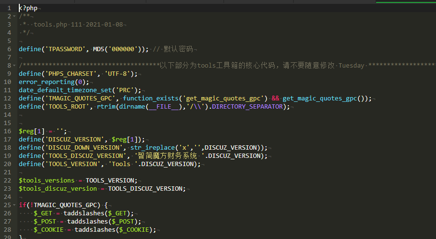Screen dimensions: 436x239
Task: Click the 'TPASSWORD' string on line 6
Action: (x=65, y=49)
